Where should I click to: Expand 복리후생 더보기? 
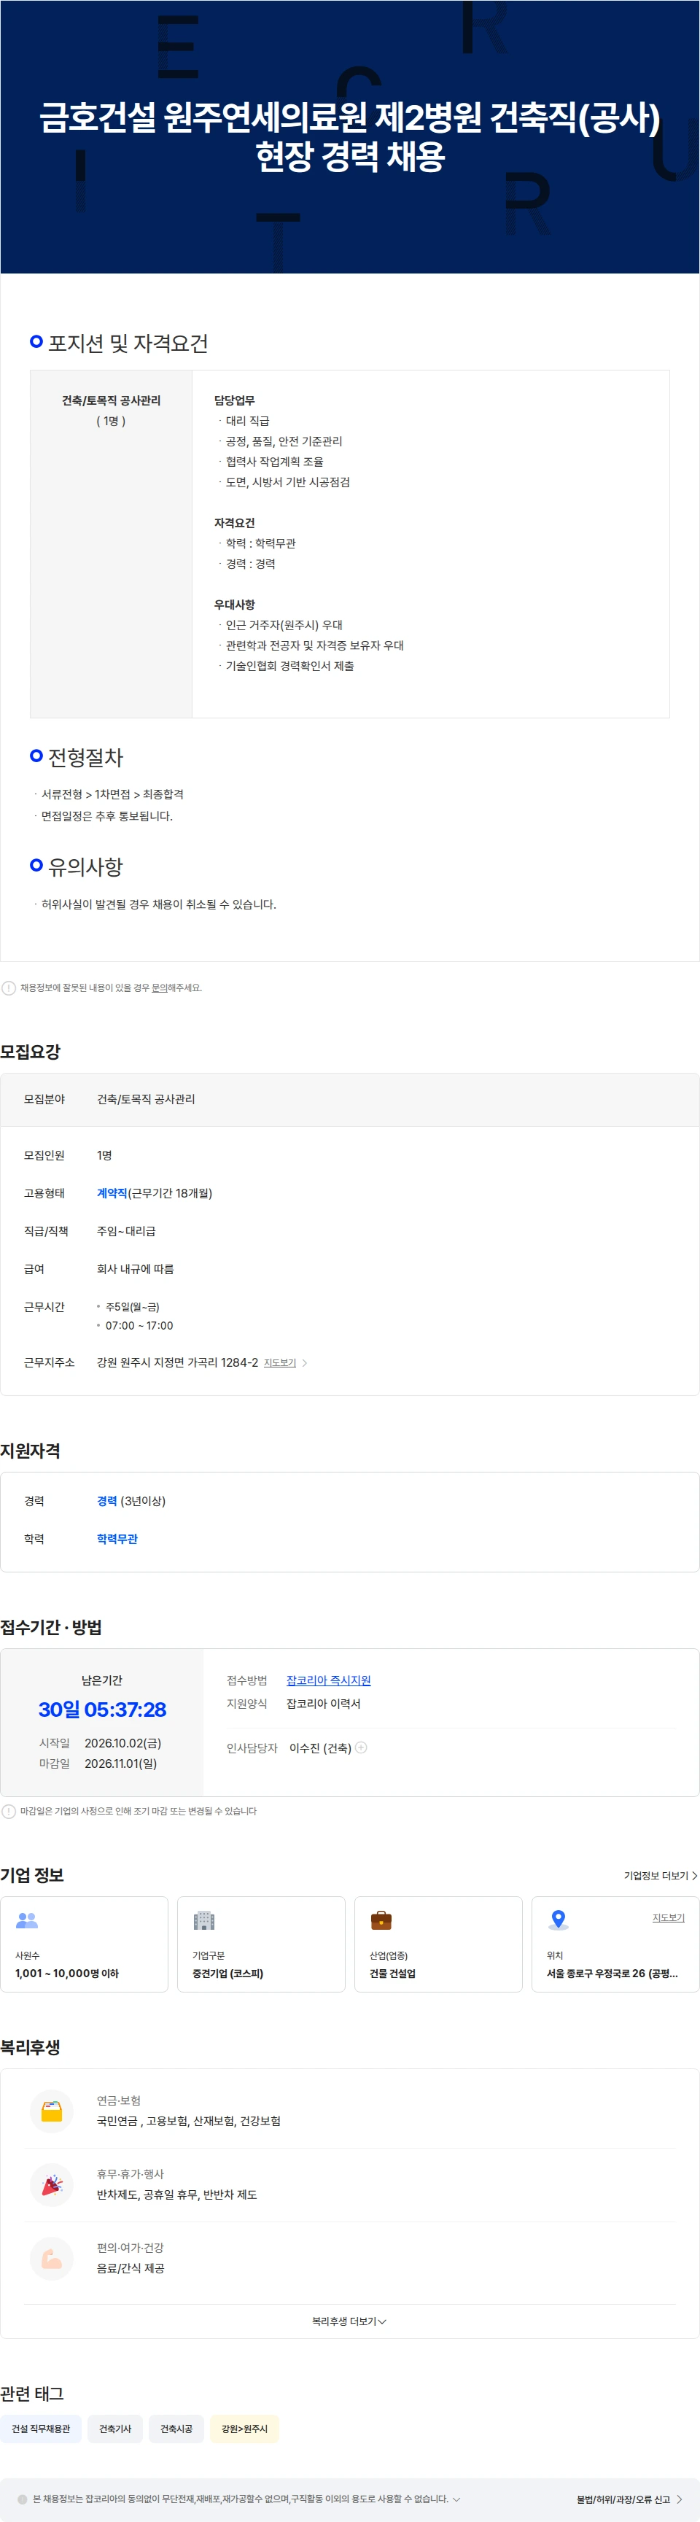(x=349, y=2321)
